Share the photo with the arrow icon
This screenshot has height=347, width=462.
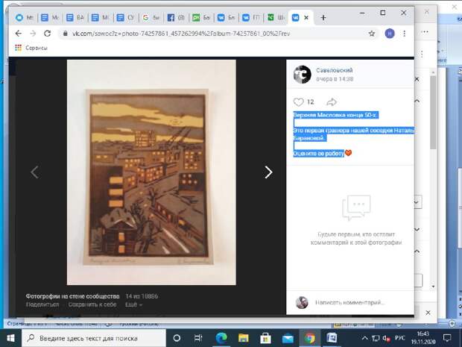click(332, 102)
